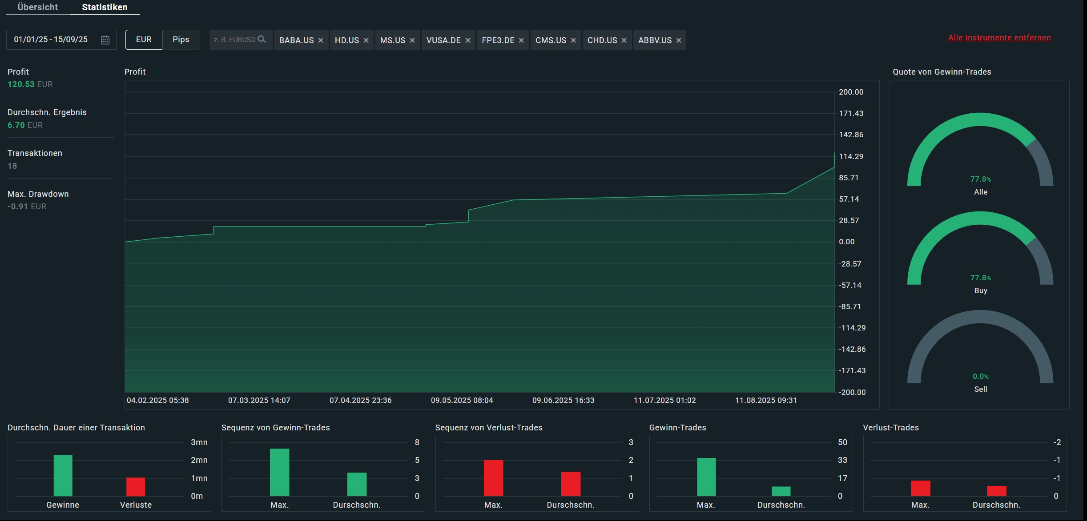Click the green Max. Gewinn-Trades bar
The width and height of the screenshot is (1087, 521).
tap(706, 477)
